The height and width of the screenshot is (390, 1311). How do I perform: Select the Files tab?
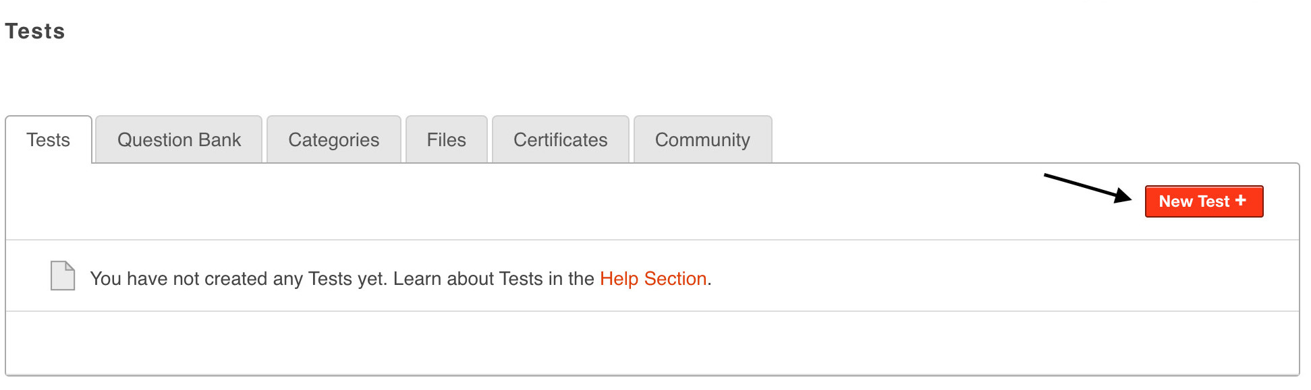[x=446, y=140]
